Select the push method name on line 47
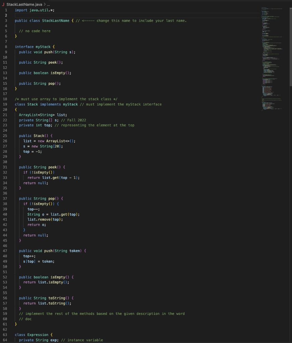This screenshot has width=292, height=343. coord(48,251)
